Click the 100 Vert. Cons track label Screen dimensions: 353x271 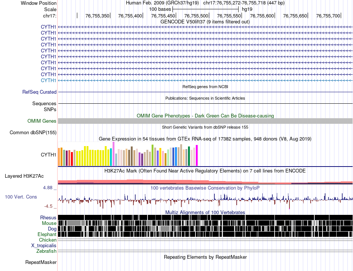[21, 197]
